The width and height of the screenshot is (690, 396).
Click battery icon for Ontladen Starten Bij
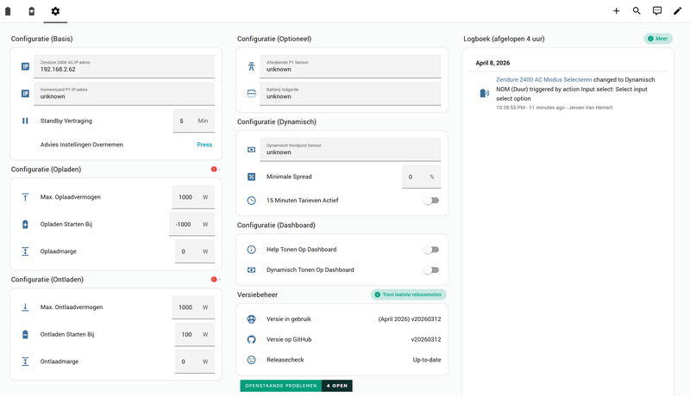point(25,335)
